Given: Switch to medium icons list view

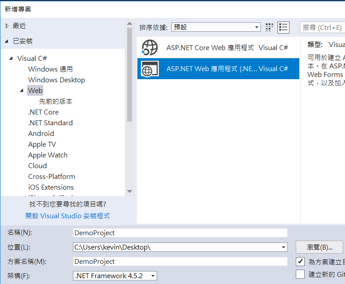Looking at the screenshot, I should pyautogui.click(x=283, y=27).
